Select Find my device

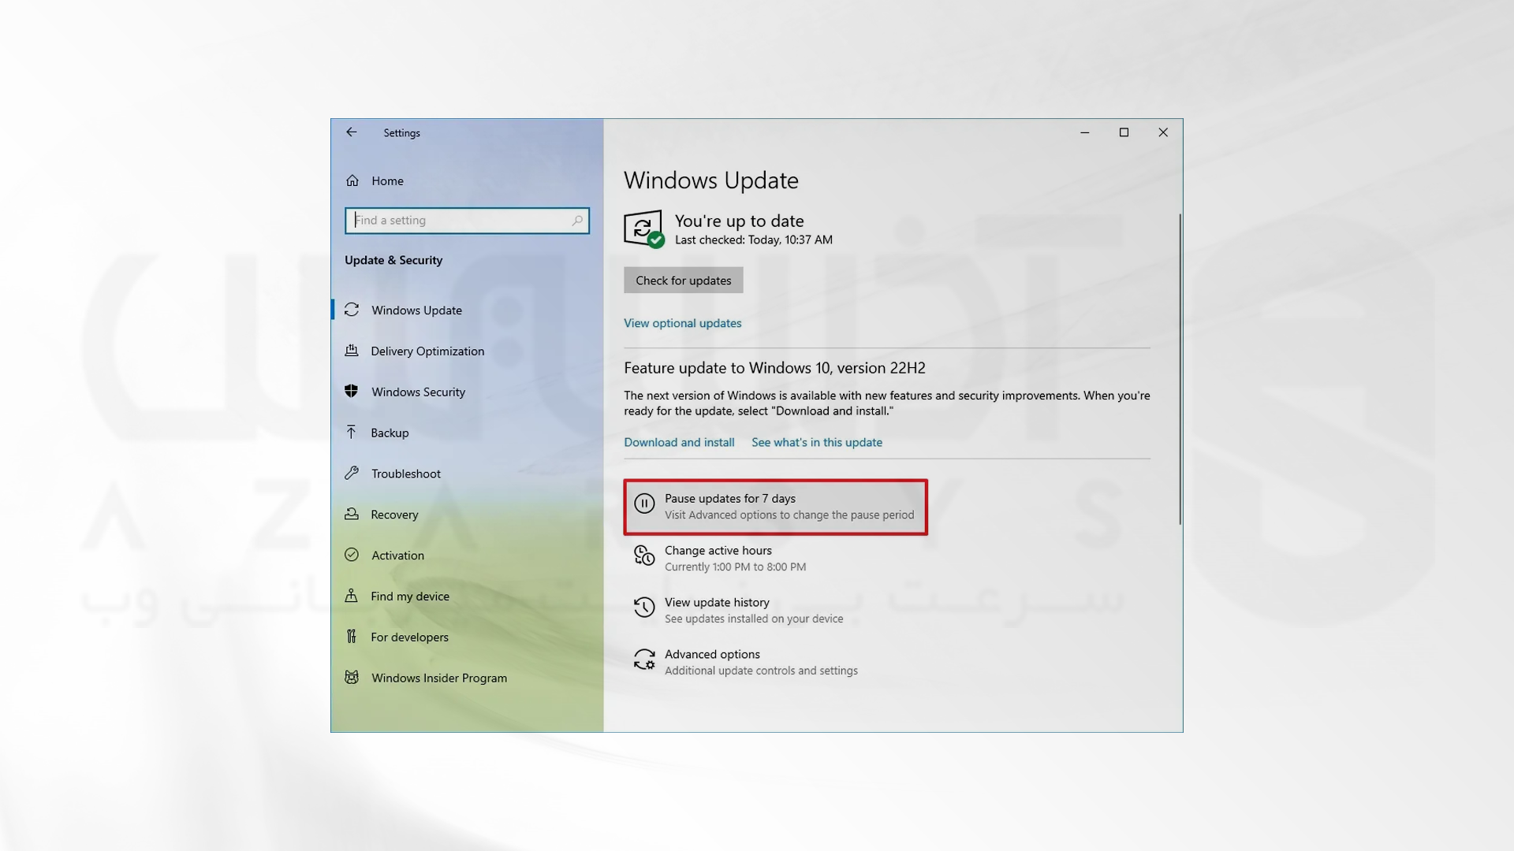click(410, 596)
